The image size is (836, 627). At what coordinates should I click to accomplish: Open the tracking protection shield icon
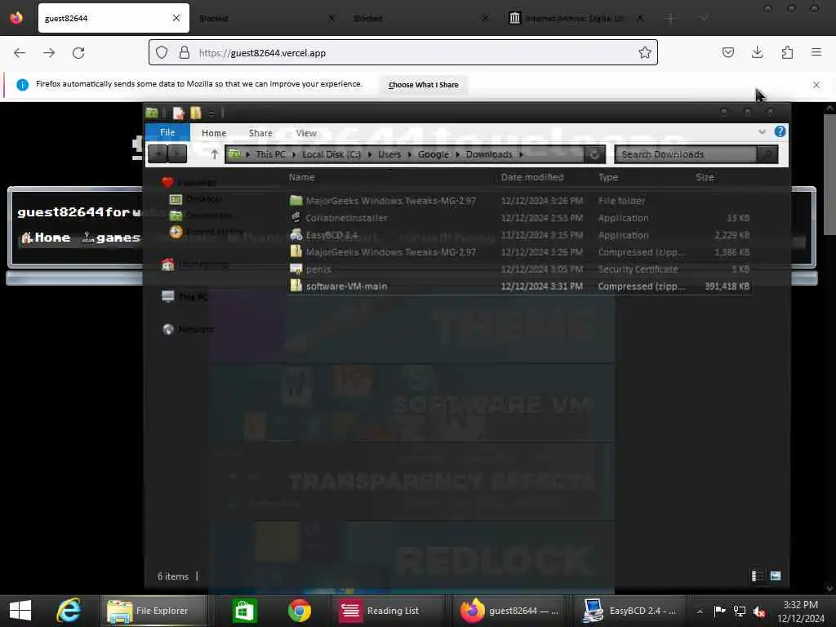point(162,52)
